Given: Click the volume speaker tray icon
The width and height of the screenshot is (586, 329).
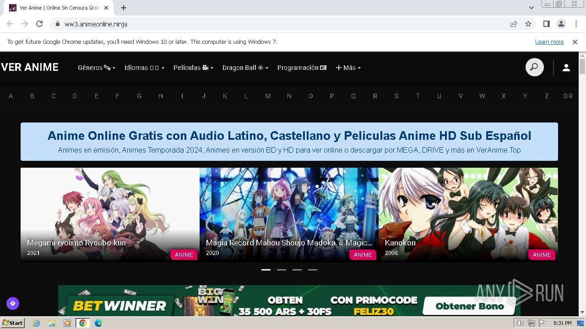Looking at the screenshot, I should 521,323.
